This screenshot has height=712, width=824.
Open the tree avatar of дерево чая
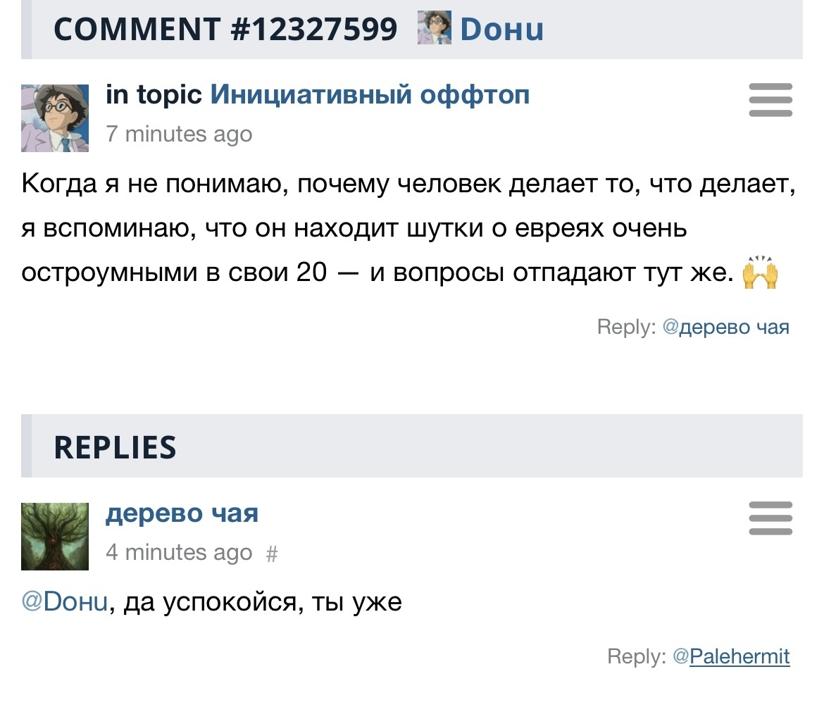pos(55,536)
